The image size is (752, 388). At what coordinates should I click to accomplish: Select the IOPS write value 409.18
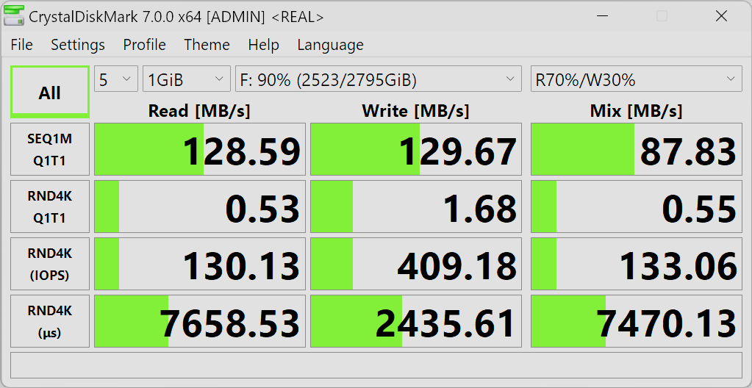coord(416,264)
